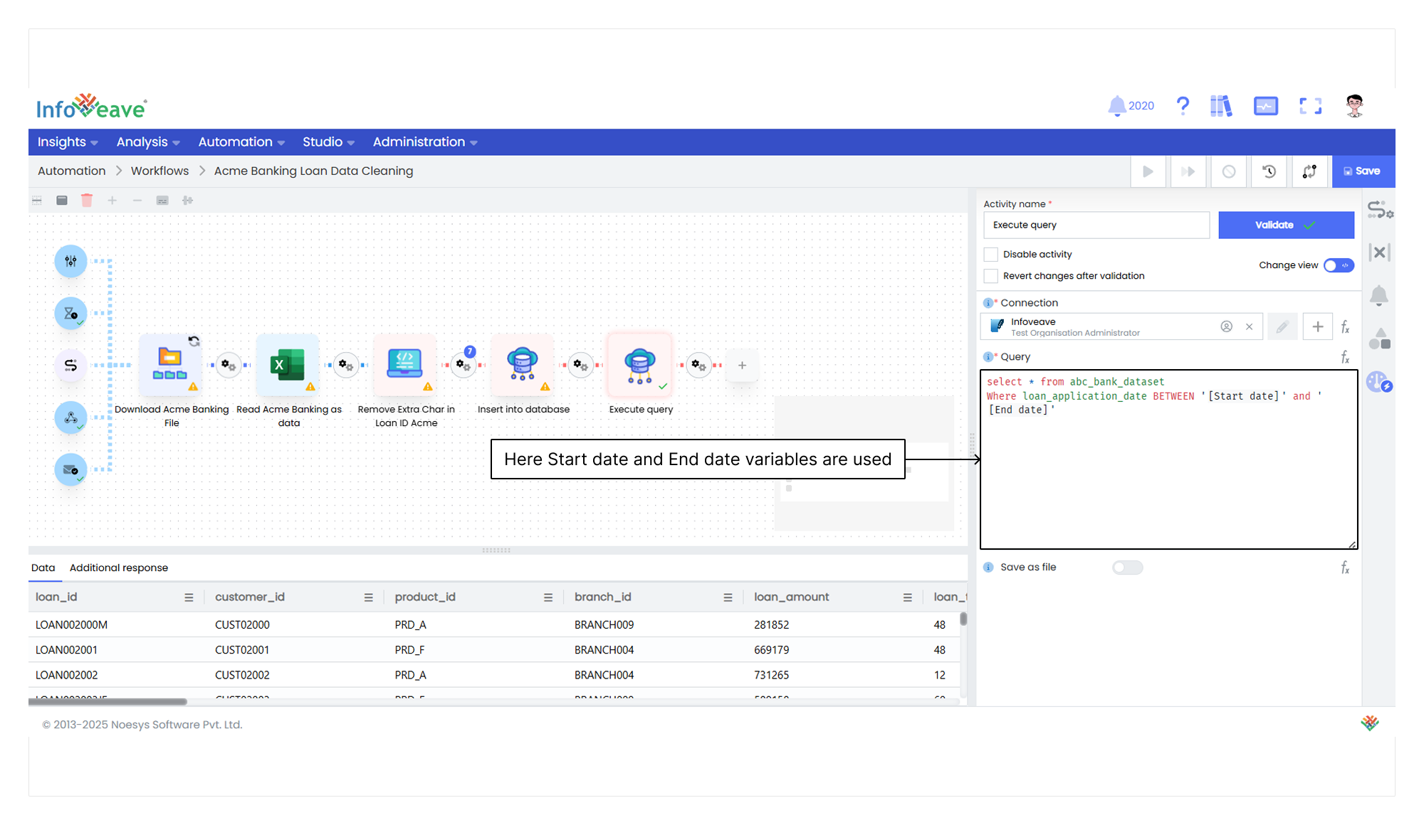The height and width of the screenshot is (825, 1424).
Task: Open the Insights menu
Action: coord(68,142)
